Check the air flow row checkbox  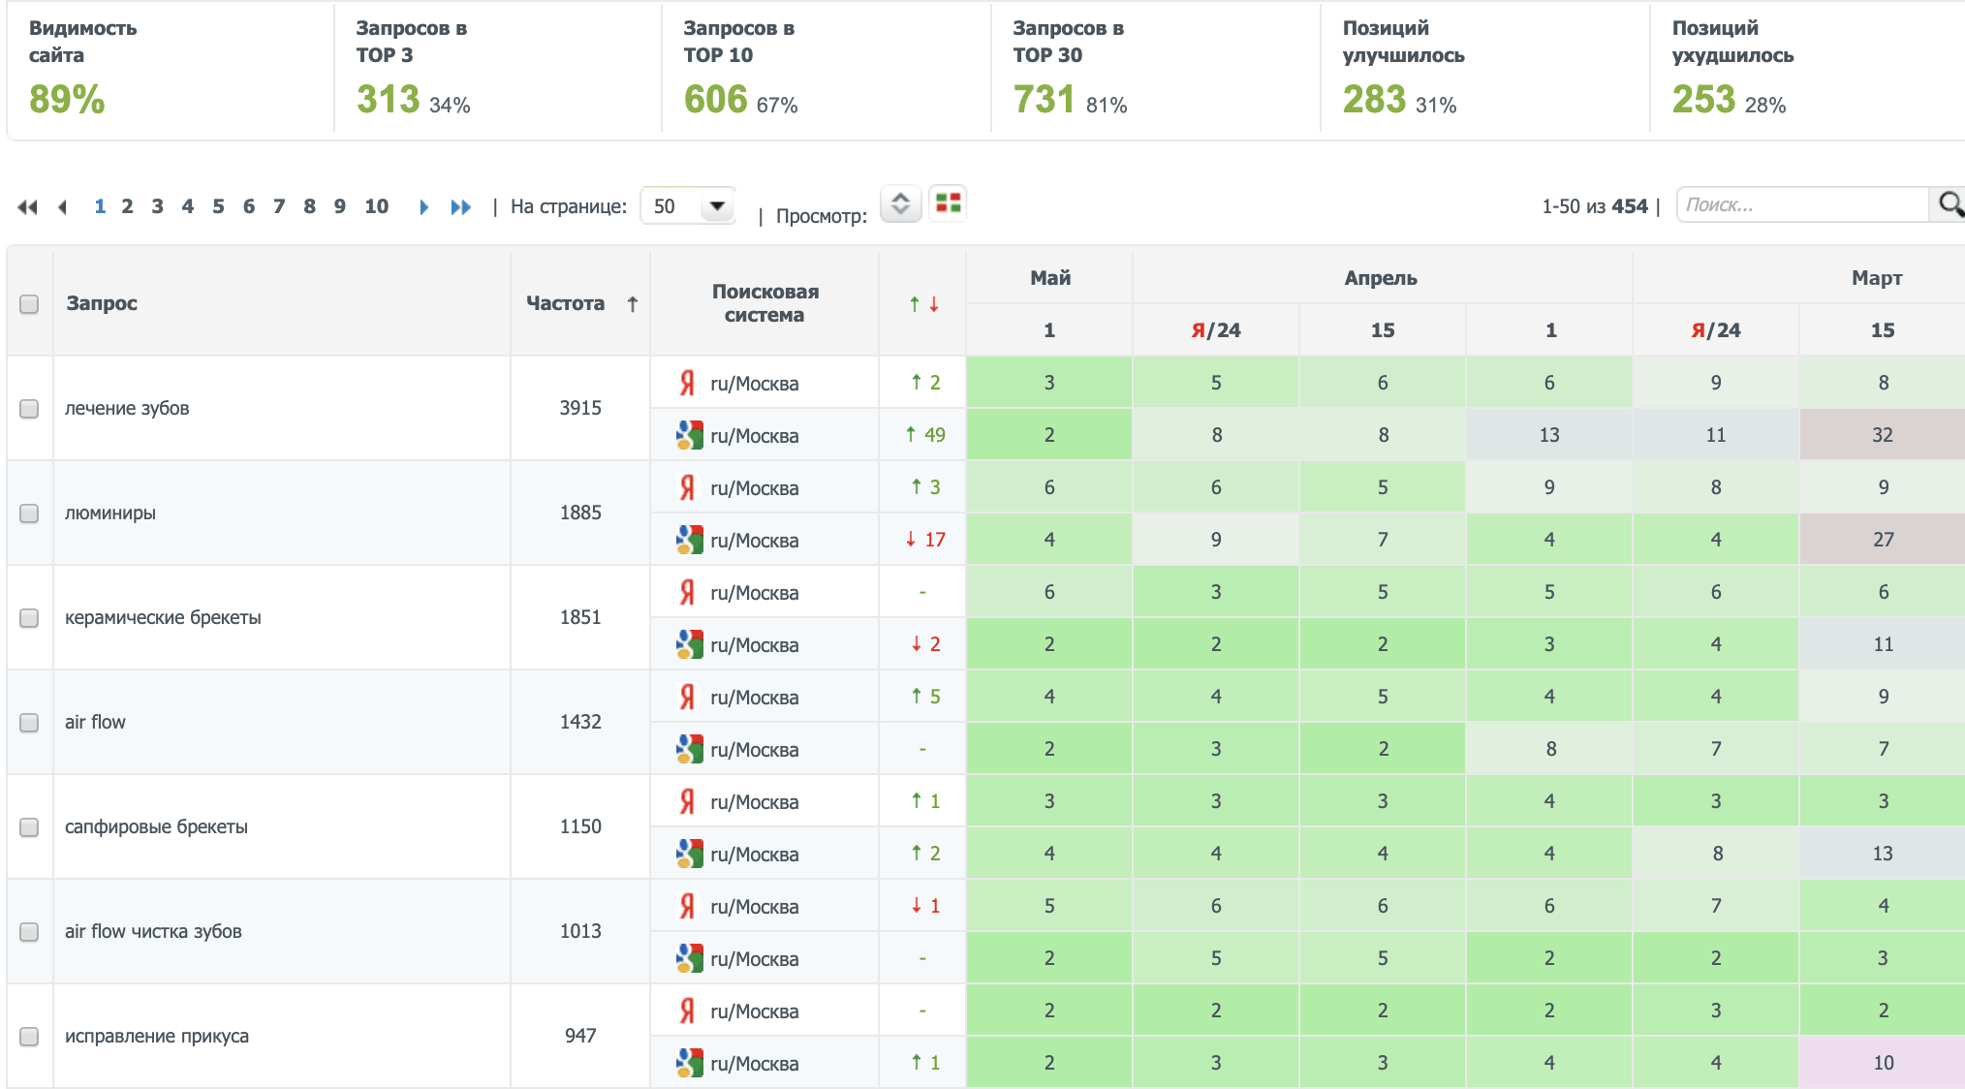29,722
